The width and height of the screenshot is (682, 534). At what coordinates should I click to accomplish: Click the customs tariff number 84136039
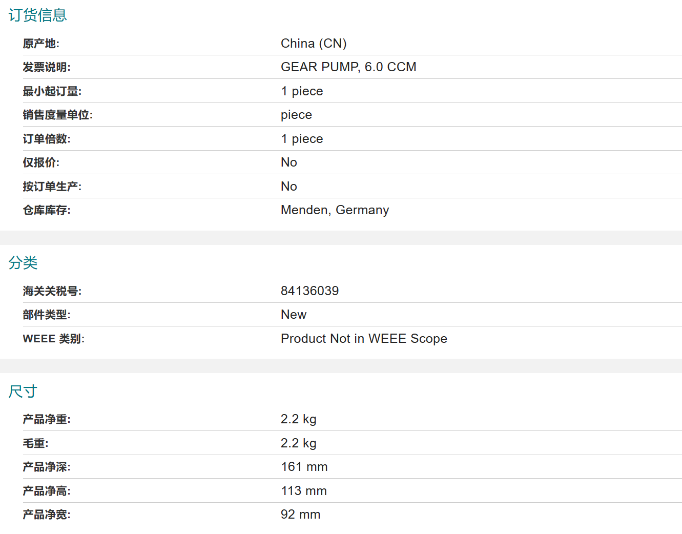click(x=309, y=291)
